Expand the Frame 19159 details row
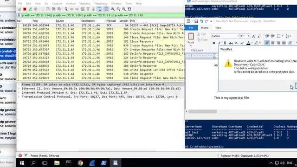The width and height of the screenshot is (297, 167). pyautogui.click(x=19, y=84)
